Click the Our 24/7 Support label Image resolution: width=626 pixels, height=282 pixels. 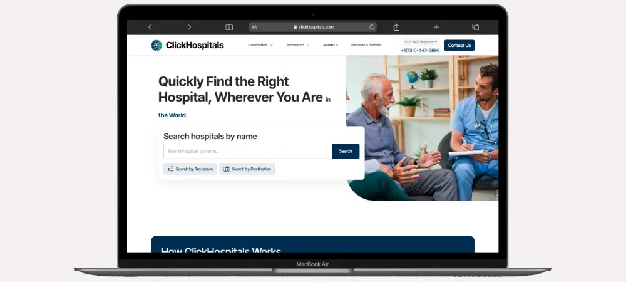[x=419, y=41]
